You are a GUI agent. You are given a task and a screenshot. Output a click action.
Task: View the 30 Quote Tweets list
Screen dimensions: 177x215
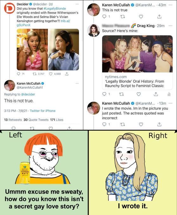pos(36,120)
